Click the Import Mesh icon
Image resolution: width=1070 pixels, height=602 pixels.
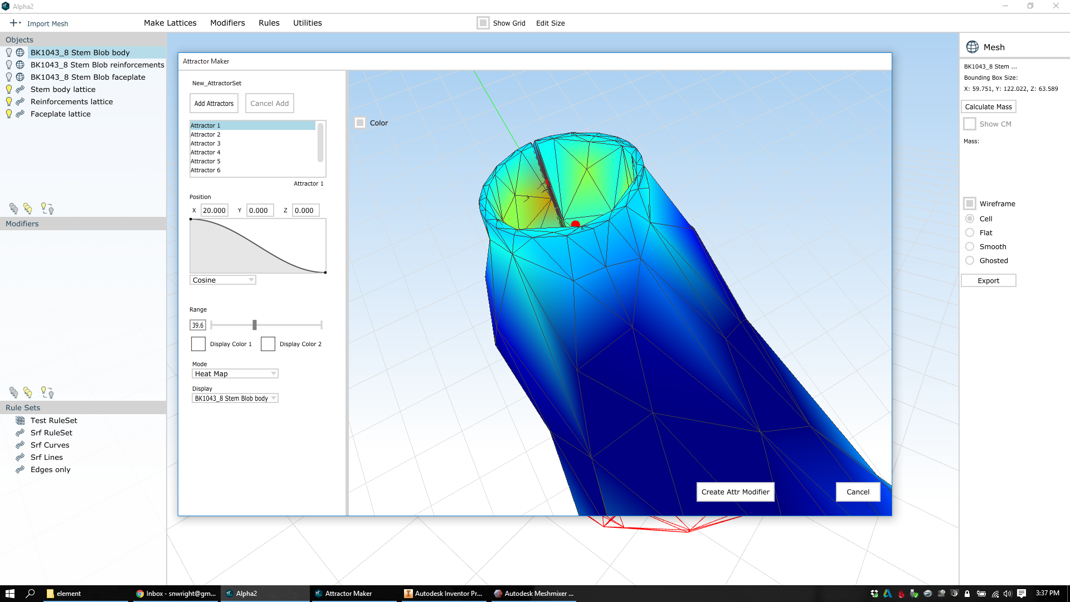coord(13,23)
